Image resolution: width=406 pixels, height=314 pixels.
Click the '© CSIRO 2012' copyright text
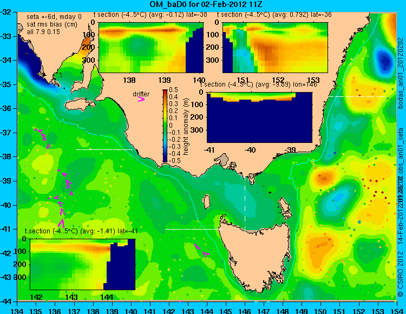pos(400,273)
